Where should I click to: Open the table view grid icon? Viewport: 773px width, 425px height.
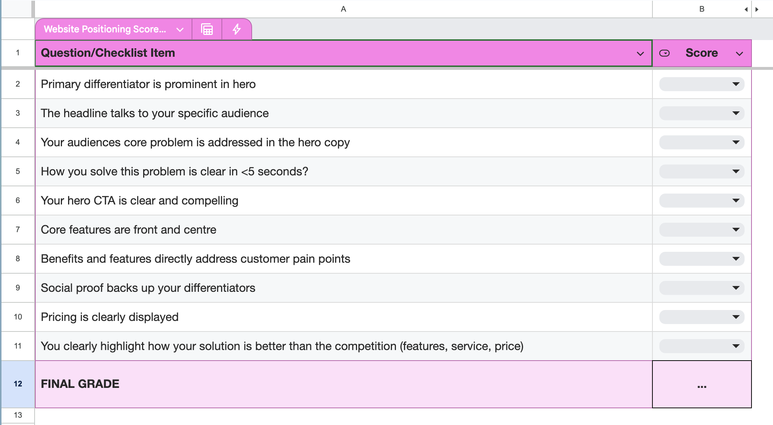207,29
